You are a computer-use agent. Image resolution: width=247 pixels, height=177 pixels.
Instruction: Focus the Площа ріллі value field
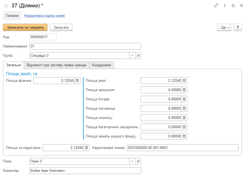(161, 81)
